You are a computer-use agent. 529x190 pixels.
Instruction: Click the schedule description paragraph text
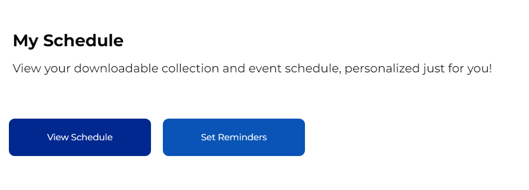252,68
